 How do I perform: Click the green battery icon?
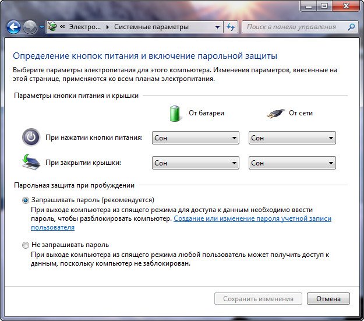(x=175, y=113)
